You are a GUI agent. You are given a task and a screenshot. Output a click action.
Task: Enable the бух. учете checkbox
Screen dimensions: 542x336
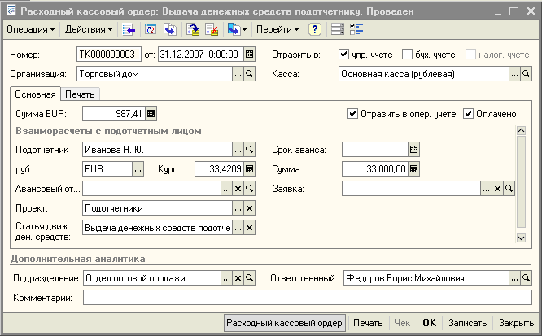(408, 55)
